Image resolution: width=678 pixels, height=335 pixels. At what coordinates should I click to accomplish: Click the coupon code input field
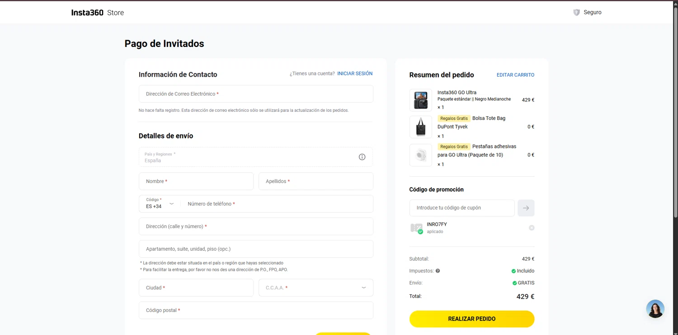click(x=462, y=208)
